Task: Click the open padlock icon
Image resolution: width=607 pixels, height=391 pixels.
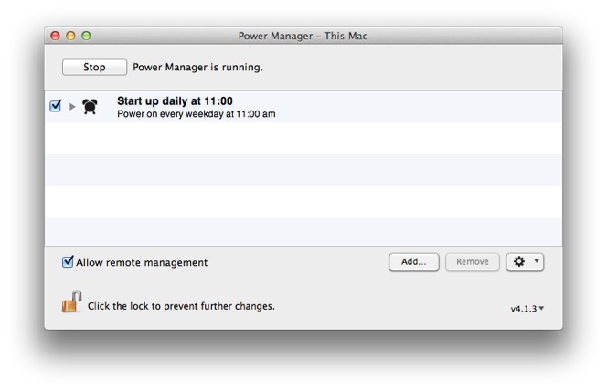Action: point(71,302)
